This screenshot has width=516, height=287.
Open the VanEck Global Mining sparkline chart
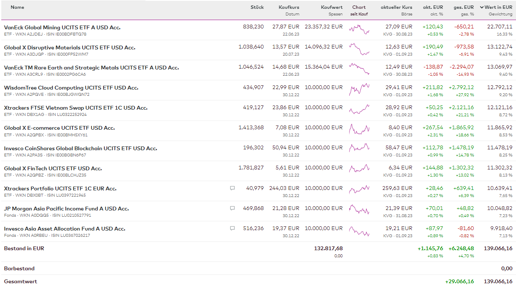(x=359, y=30)
